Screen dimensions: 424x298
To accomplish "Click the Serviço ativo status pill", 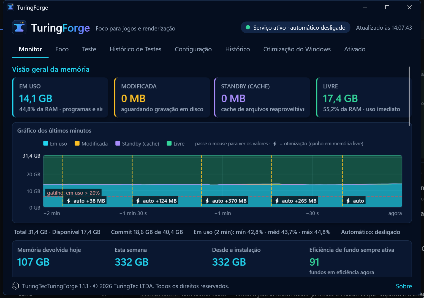I will click(x=295, y=27).
